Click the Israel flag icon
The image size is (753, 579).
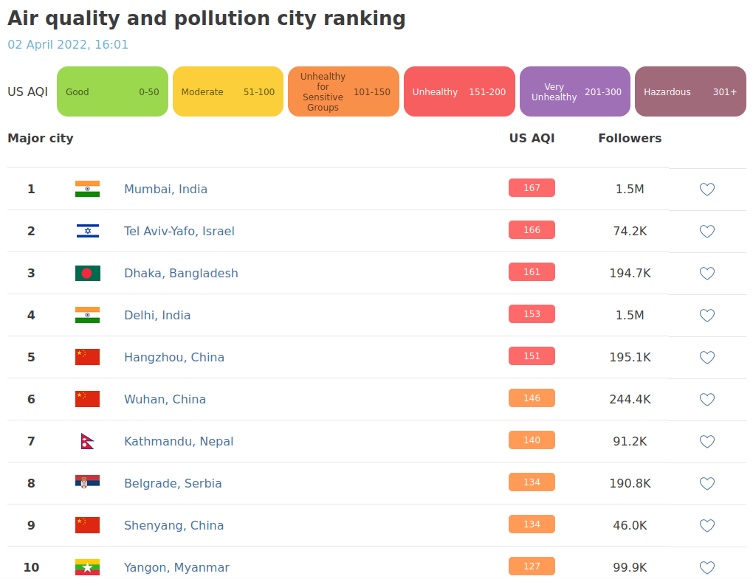87,232
